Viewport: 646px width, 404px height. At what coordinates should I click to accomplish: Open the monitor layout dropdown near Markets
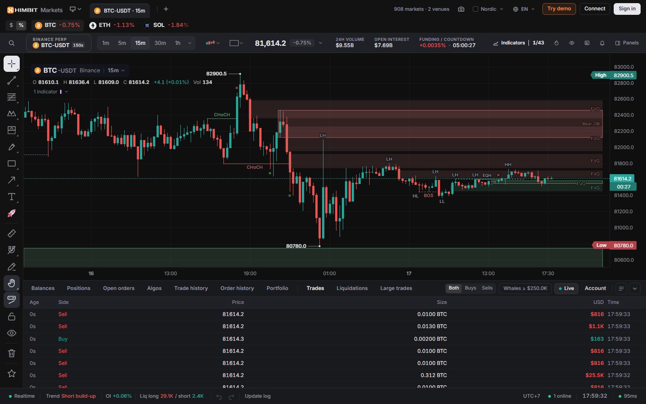click(75, 9)
